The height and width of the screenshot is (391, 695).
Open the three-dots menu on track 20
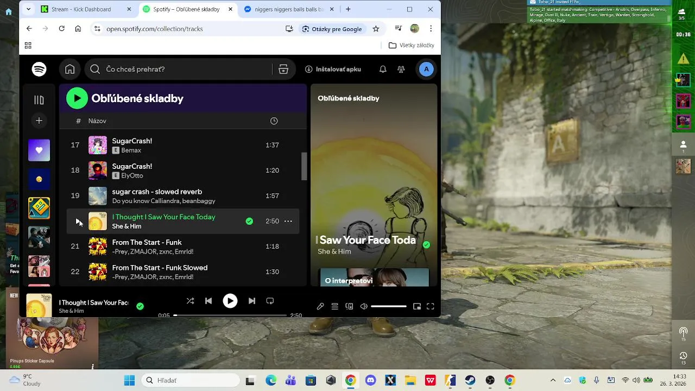pyautogui.click(x=288, y=221)
